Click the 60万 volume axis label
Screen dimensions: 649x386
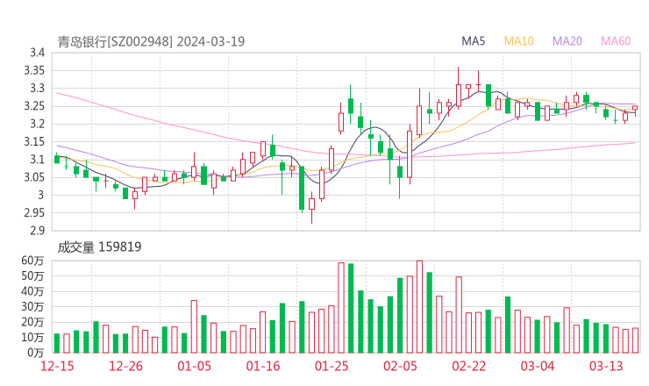pos(32,261)
